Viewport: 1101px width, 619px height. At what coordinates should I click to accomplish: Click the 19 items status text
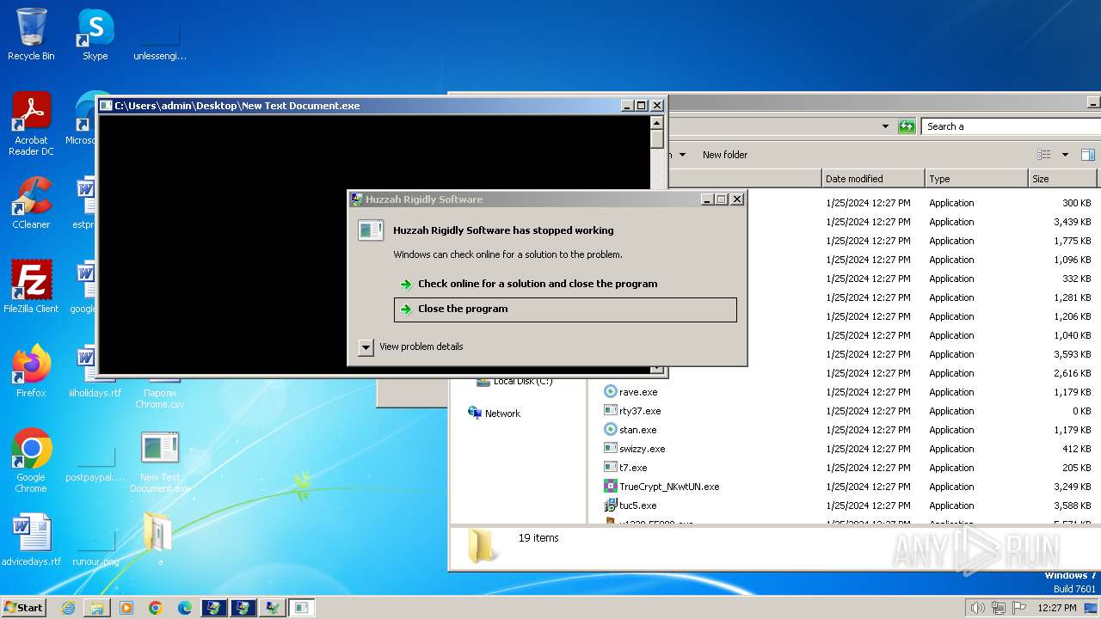click(x=538, y=538)
